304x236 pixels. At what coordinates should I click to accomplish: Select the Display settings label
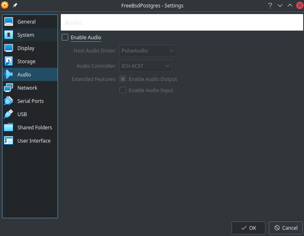coord(26,48)
